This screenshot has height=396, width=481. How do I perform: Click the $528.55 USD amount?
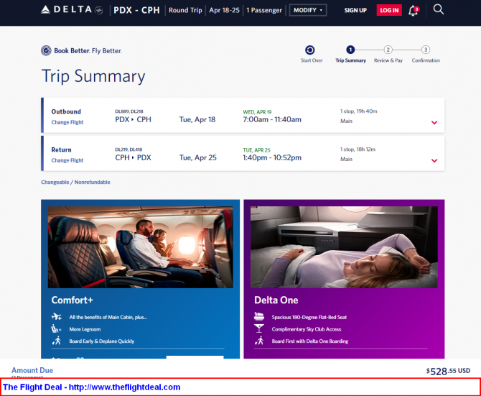tap(448, 371)
